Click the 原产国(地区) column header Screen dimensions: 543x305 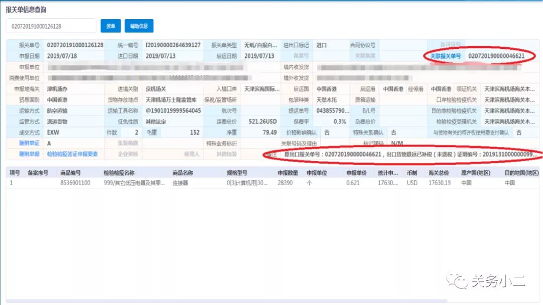pos(476,173)
